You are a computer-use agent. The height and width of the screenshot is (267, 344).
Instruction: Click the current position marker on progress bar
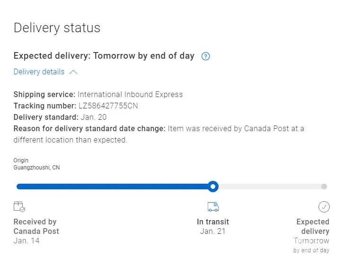(x=213, y=187)
